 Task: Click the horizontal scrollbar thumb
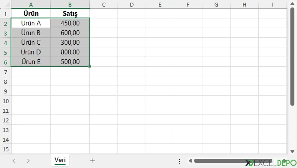pos(233,161)
